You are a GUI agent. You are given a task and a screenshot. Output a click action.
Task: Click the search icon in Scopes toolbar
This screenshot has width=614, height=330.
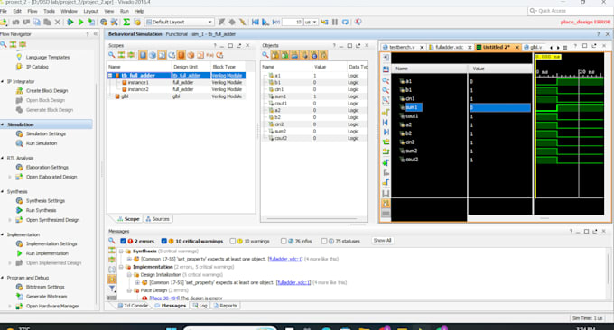point(112,55)
